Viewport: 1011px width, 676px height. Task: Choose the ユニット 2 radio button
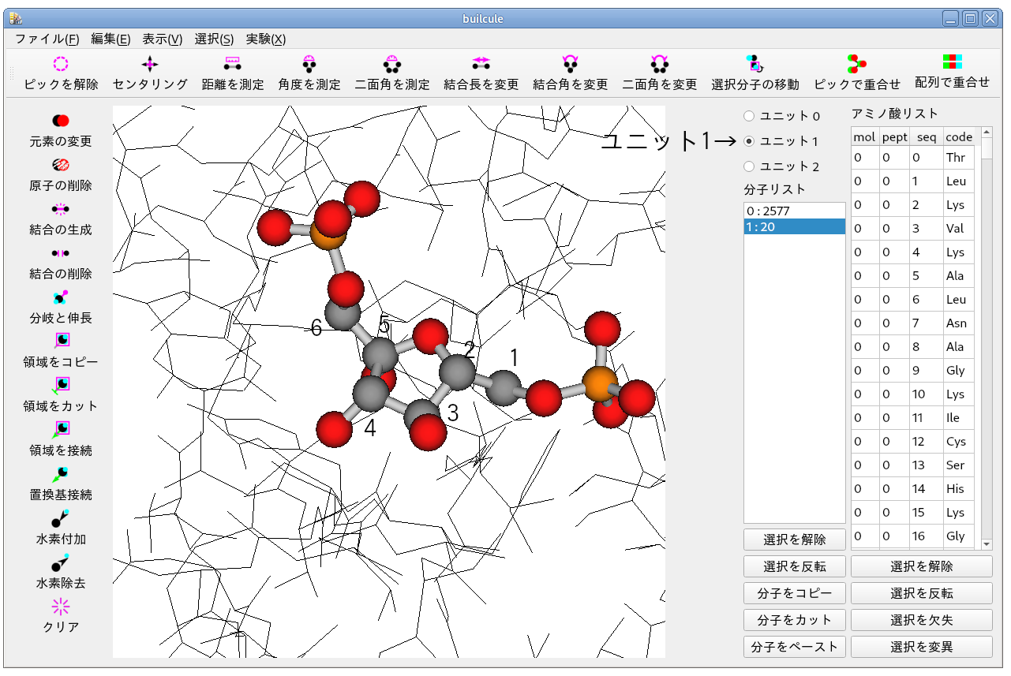(x=749, y=166)
